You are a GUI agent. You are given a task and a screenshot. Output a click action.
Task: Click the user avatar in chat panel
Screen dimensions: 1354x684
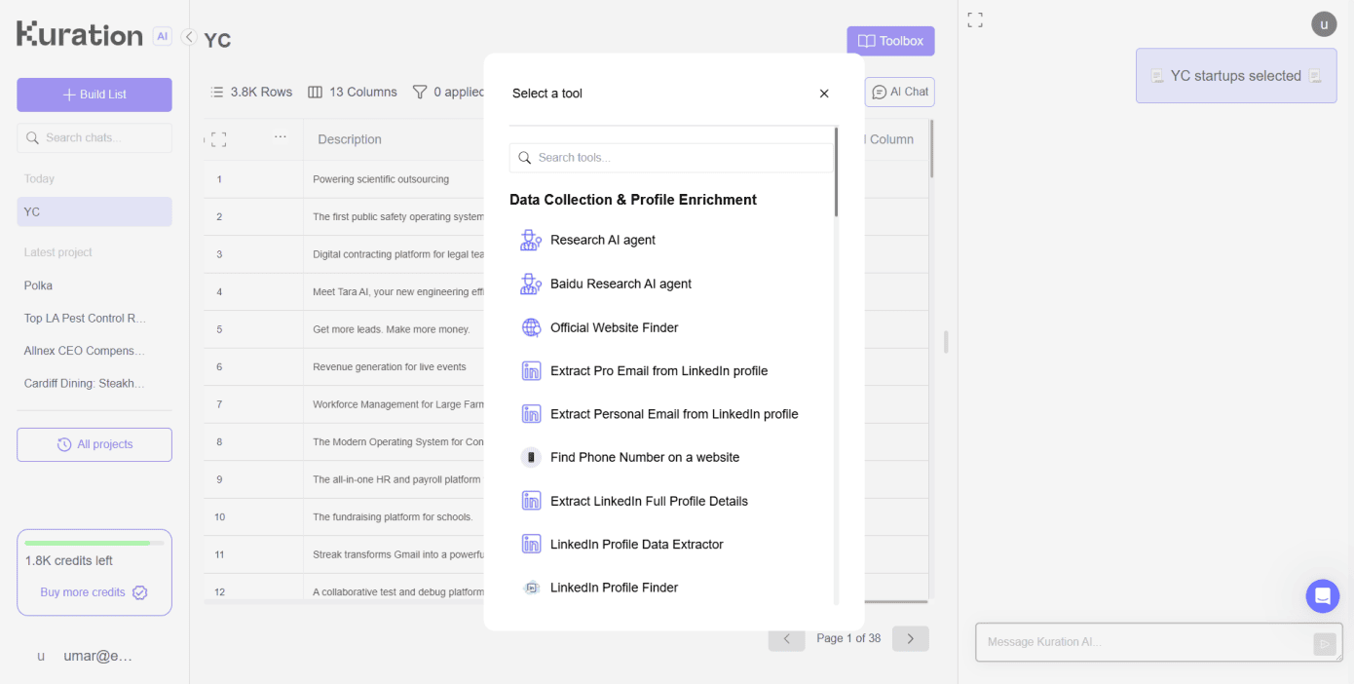click(x=1324, y=24)
